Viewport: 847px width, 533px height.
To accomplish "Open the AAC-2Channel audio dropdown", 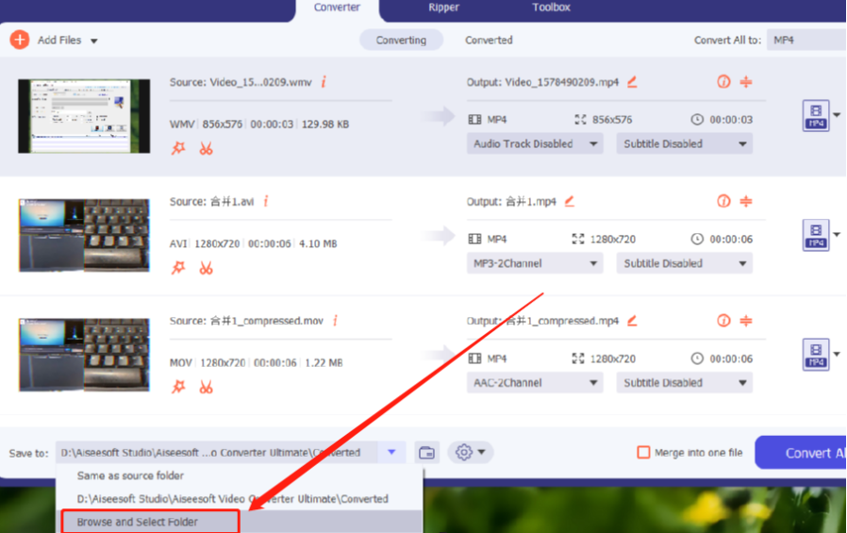I will [x=535, y=383].
